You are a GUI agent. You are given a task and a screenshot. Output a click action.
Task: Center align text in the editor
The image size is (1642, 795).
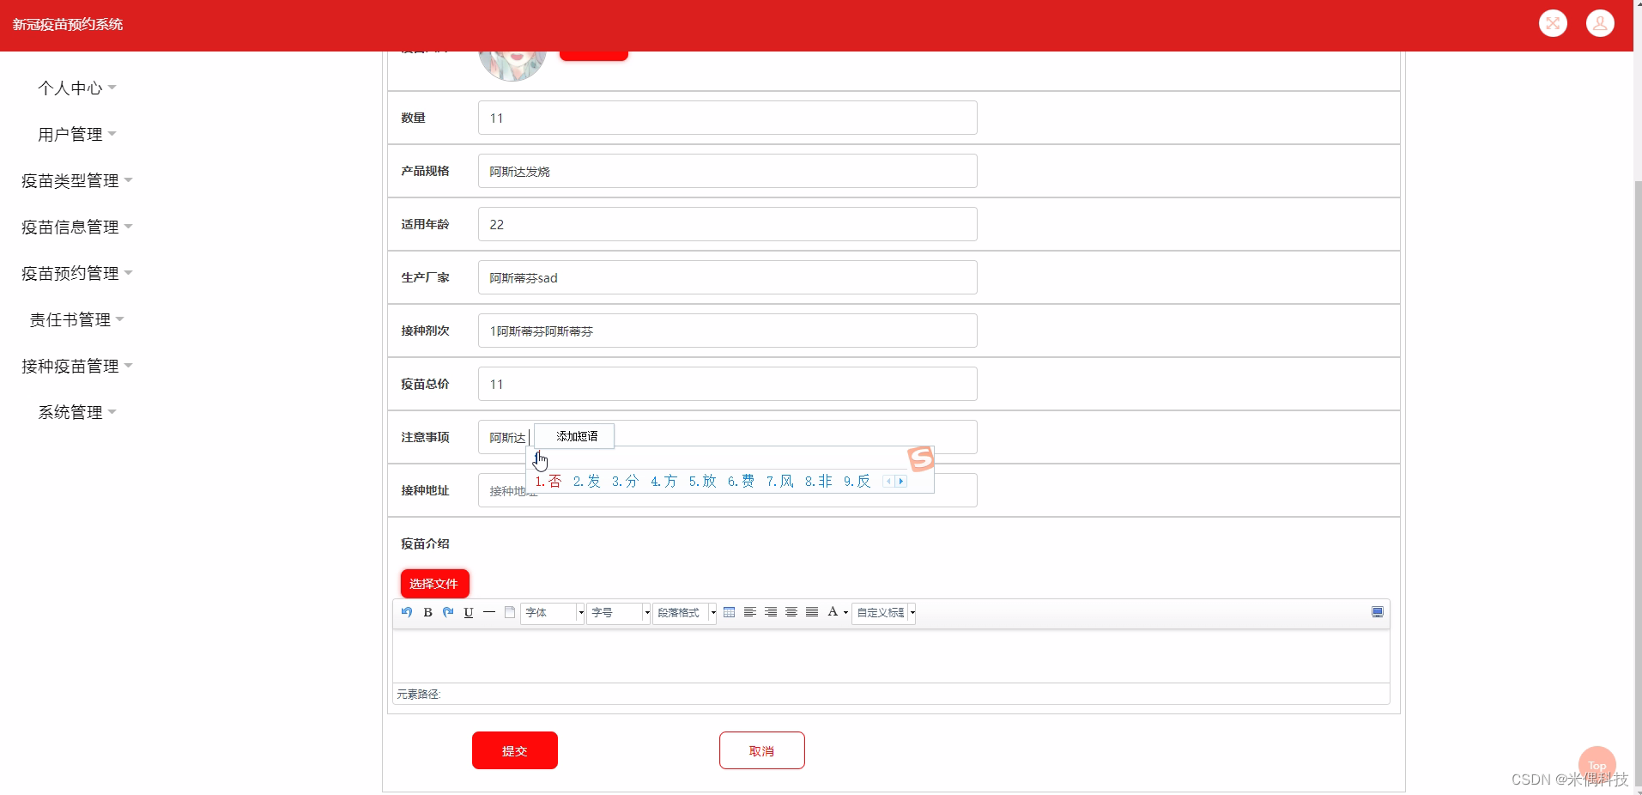(791, 612)
